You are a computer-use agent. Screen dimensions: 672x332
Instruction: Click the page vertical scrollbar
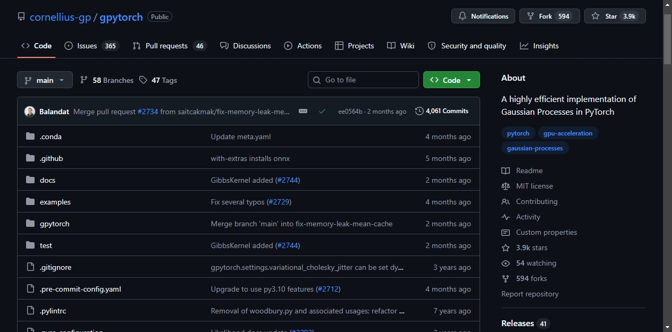pyautogui.click(x=668, y=40)
